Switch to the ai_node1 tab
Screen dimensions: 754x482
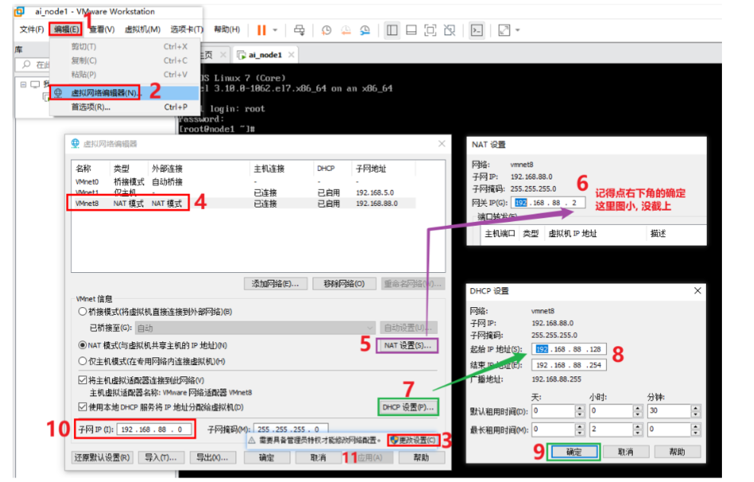[x=266, y=55]
